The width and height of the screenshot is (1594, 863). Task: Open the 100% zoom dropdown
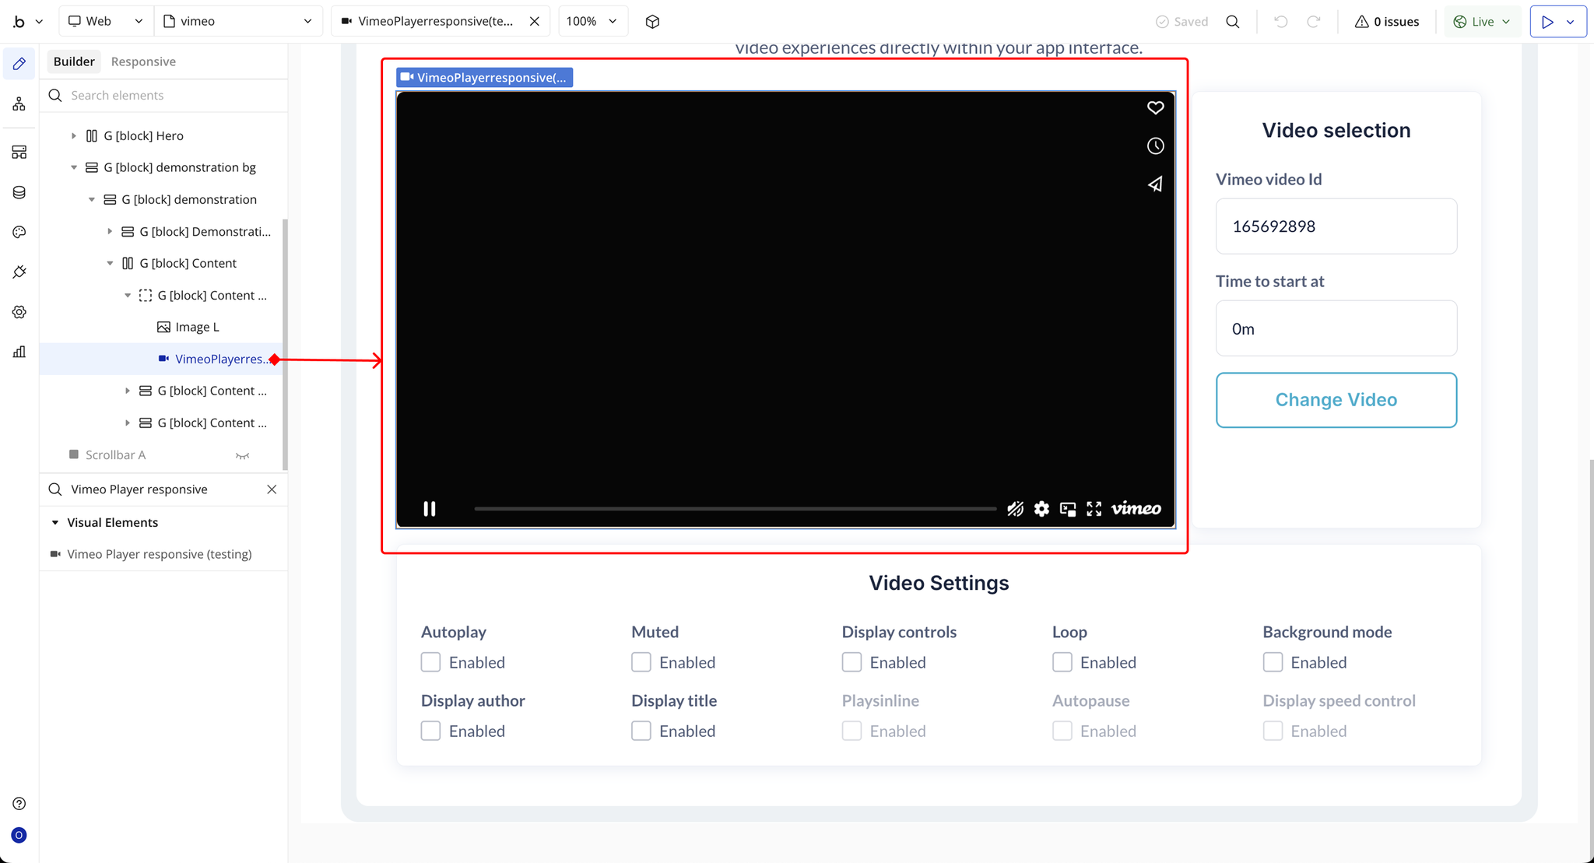pyautogui.click(x=592, y=21)
